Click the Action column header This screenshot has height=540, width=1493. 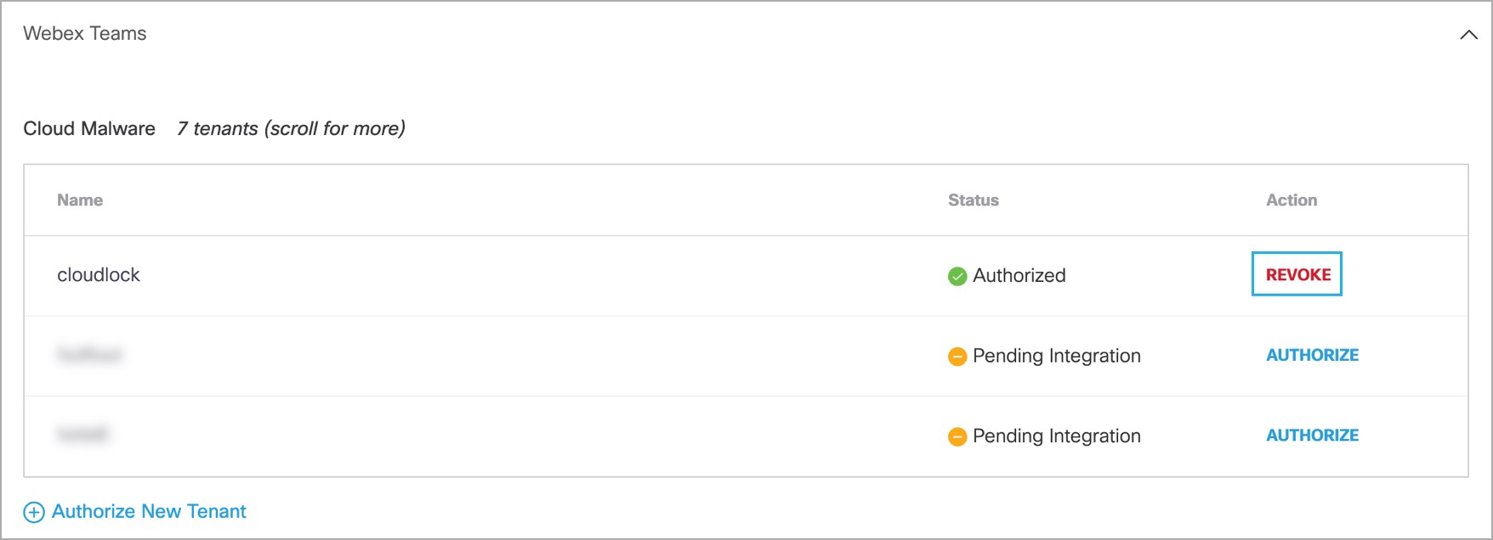(x=1291, y=200)
